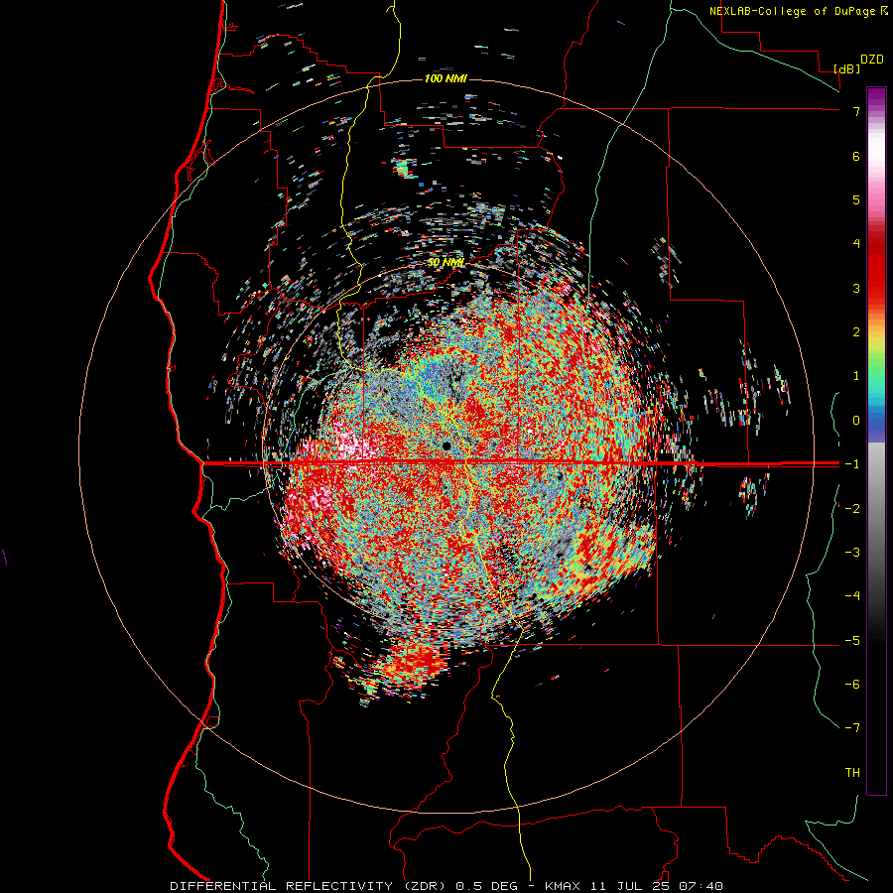Click the 0.5 DEG elevation angle text
Image resolution: width=893 pixels, height=893 pixels.
tap(486, 886)
